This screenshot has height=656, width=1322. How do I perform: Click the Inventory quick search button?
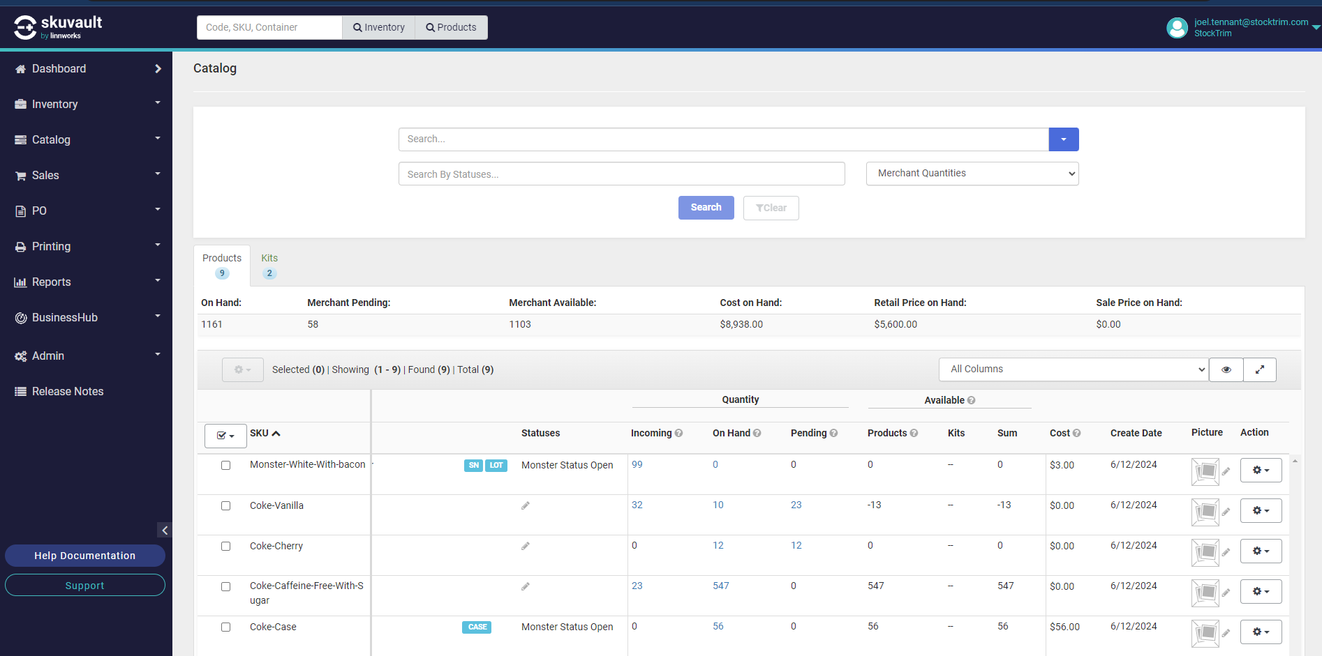click(x=379, y=28)
